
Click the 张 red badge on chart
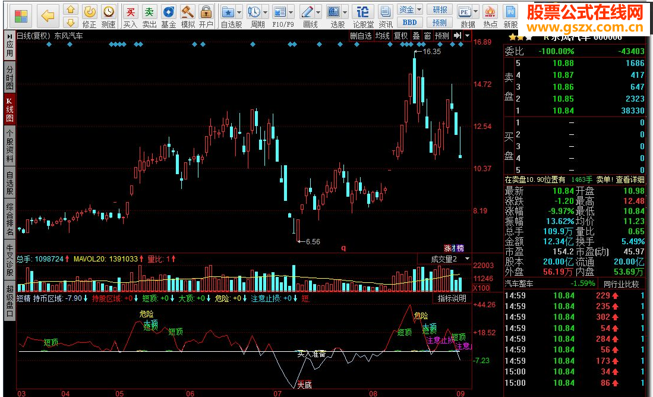[447, 248]
